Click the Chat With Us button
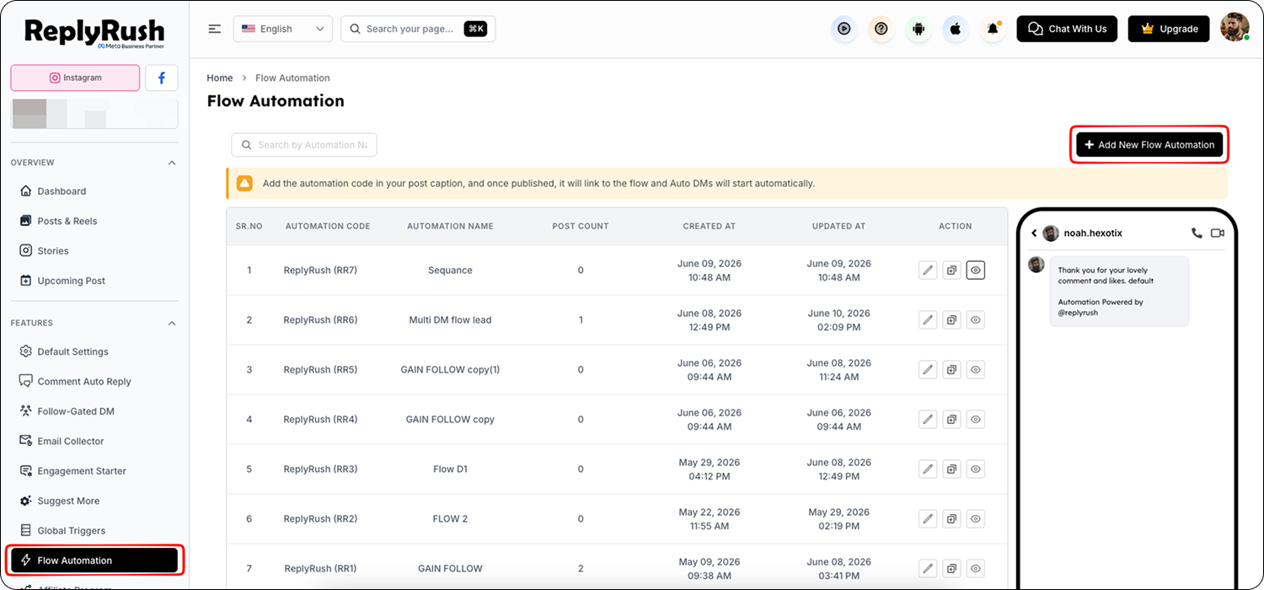 (1068, 29)
